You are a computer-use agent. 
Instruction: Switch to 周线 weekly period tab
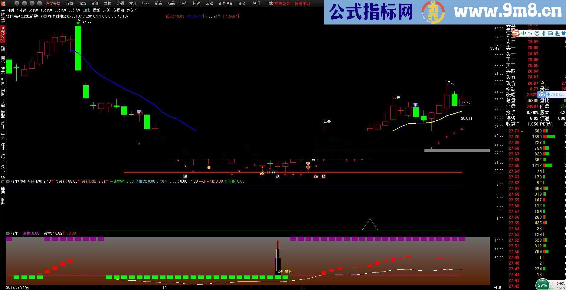tap(96, 10)
